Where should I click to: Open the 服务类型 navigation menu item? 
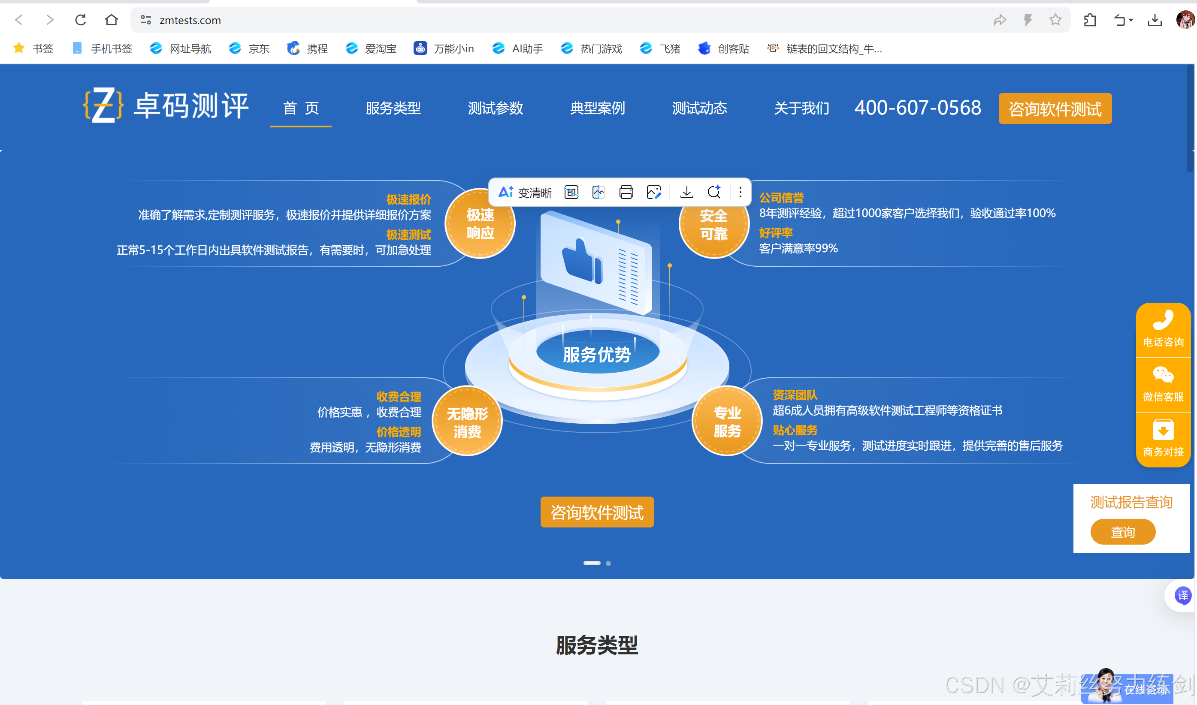click(x=393, y=108)
